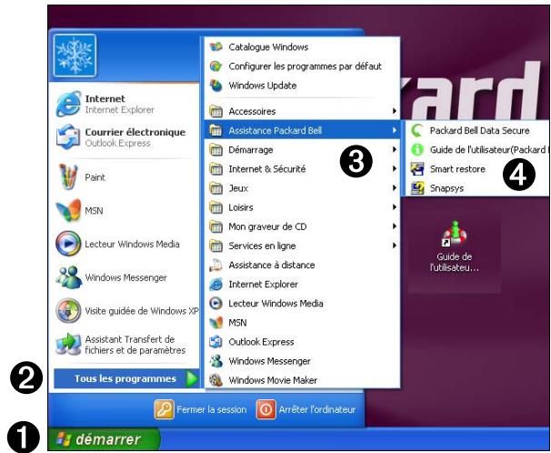Click Lecteur Windows Media icon in programs list
This screenshot has height=453, width=551.
(215, 303)
